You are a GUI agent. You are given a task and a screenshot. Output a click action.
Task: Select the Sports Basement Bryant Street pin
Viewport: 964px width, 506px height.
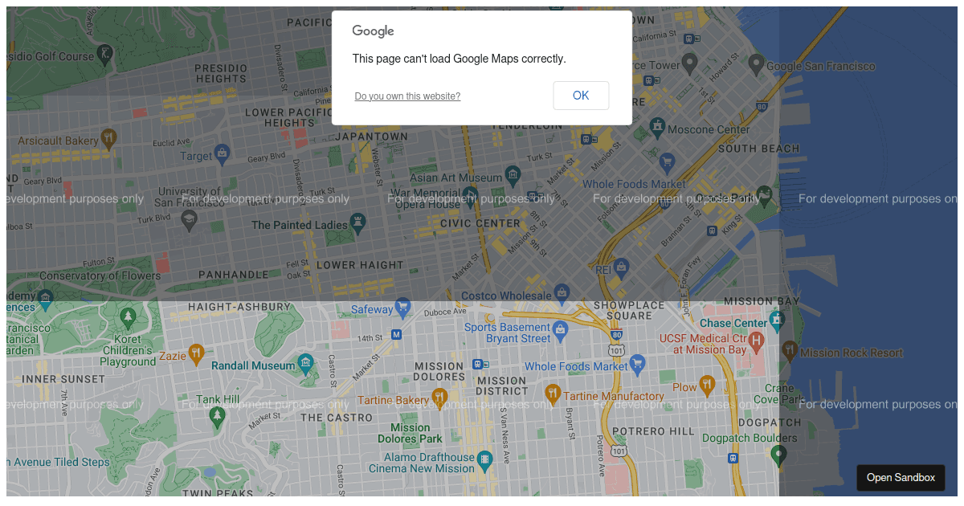point(560,328)
